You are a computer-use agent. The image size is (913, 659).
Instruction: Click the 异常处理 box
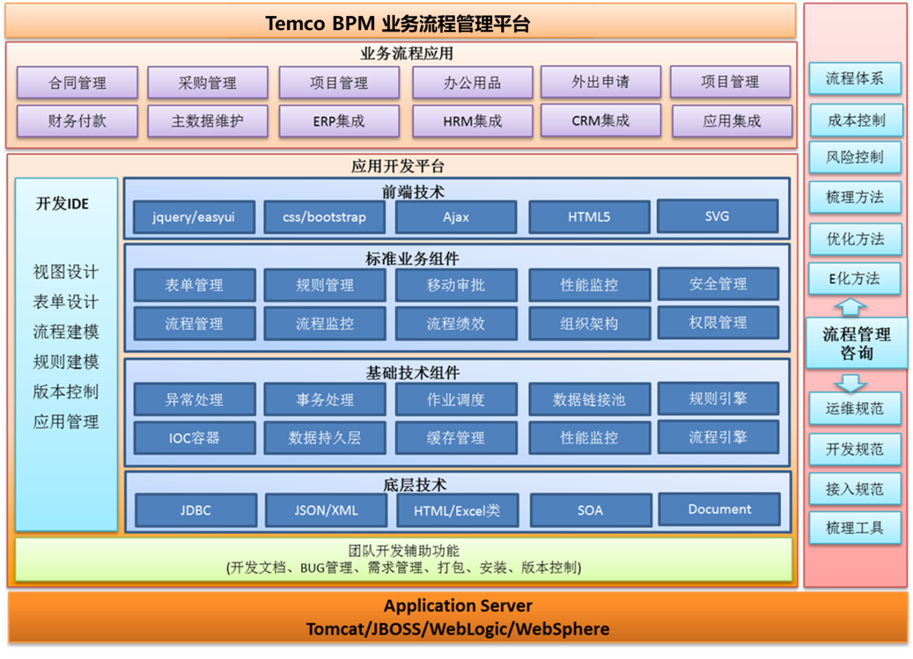click(x=194, y=399)
